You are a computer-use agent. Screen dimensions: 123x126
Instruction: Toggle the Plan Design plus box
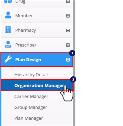(x=68, y=60)
